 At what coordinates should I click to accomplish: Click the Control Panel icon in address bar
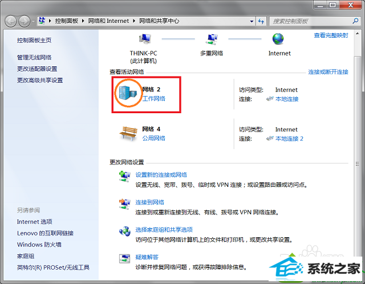[42, 21]
